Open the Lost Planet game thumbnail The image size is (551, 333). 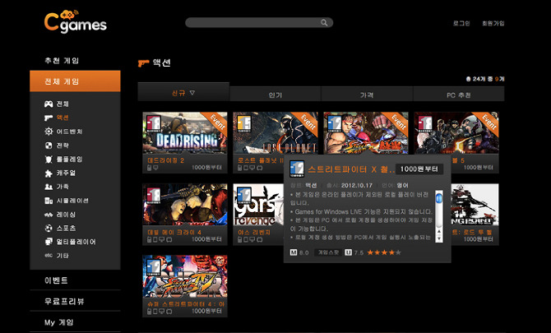[x=275, y=132]
